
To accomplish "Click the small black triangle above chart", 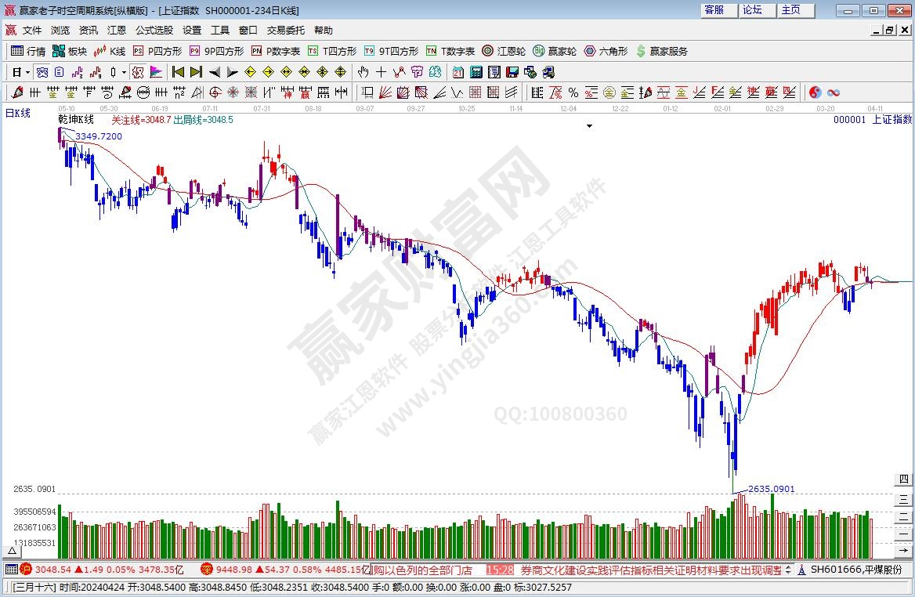I will 589,125.
